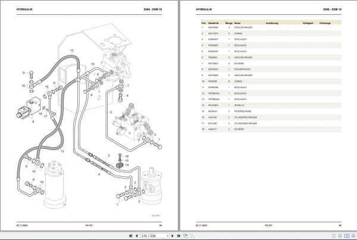Click the Name column header
Image resolution: width=357 pixels, height=240 pixels.
[237, 23]
